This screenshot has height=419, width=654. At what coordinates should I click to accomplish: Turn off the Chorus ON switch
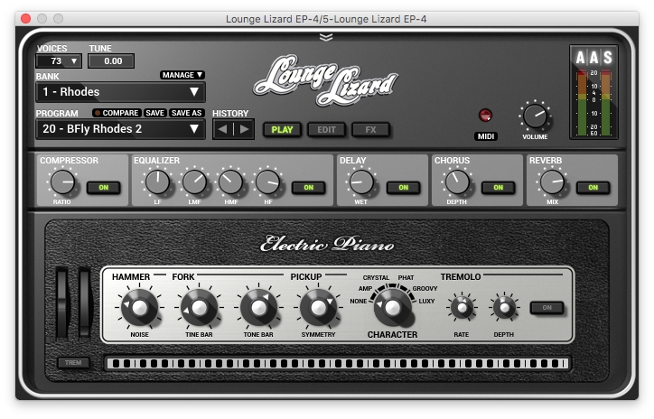(499, 188)
